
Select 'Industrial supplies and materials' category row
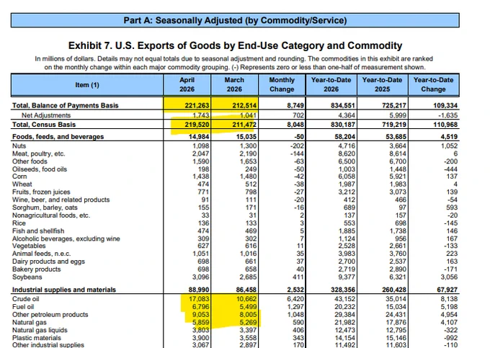tap(63, 290)
